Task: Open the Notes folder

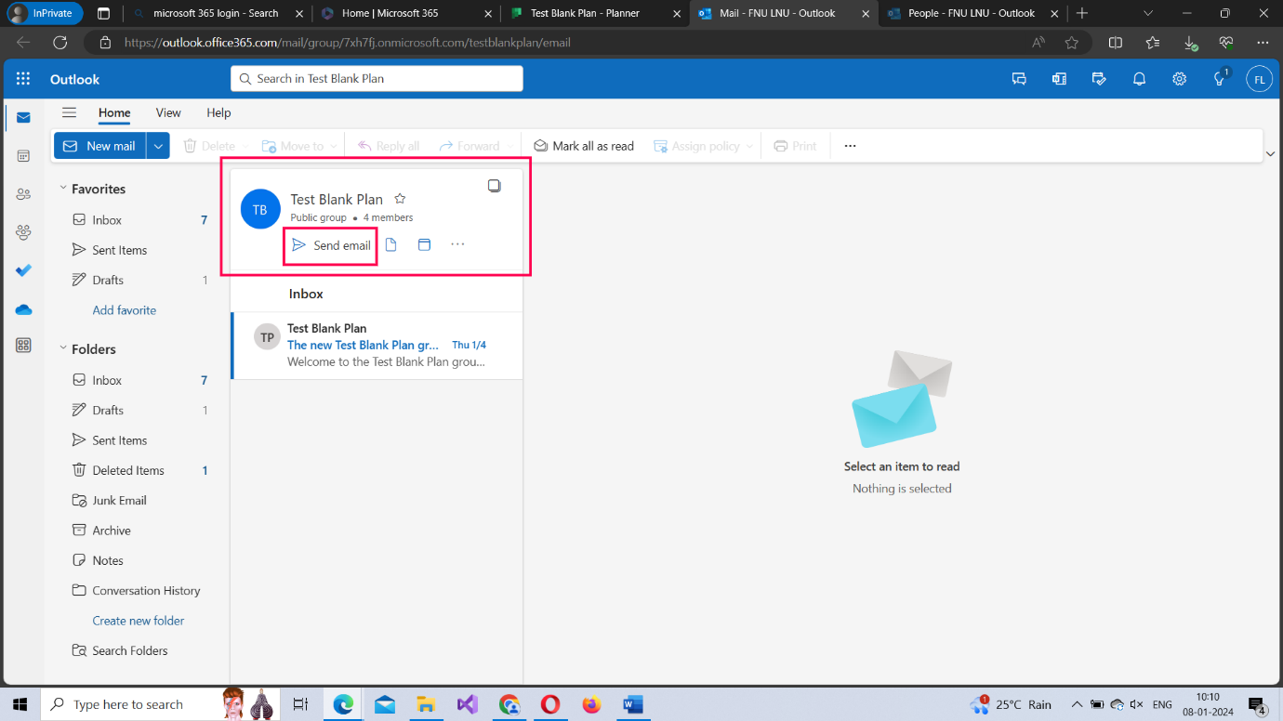Action: pyautogui.click(x=139, y=560)
